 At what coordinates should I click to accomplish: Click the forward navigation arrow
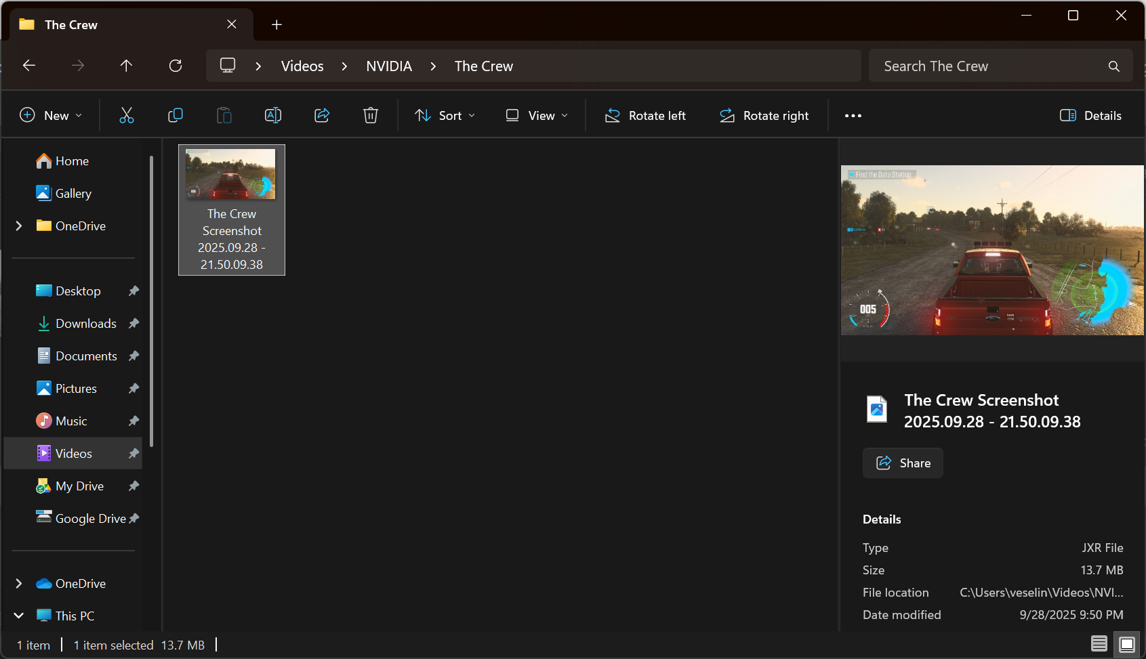pyautogui.click(x=78, y=66)
